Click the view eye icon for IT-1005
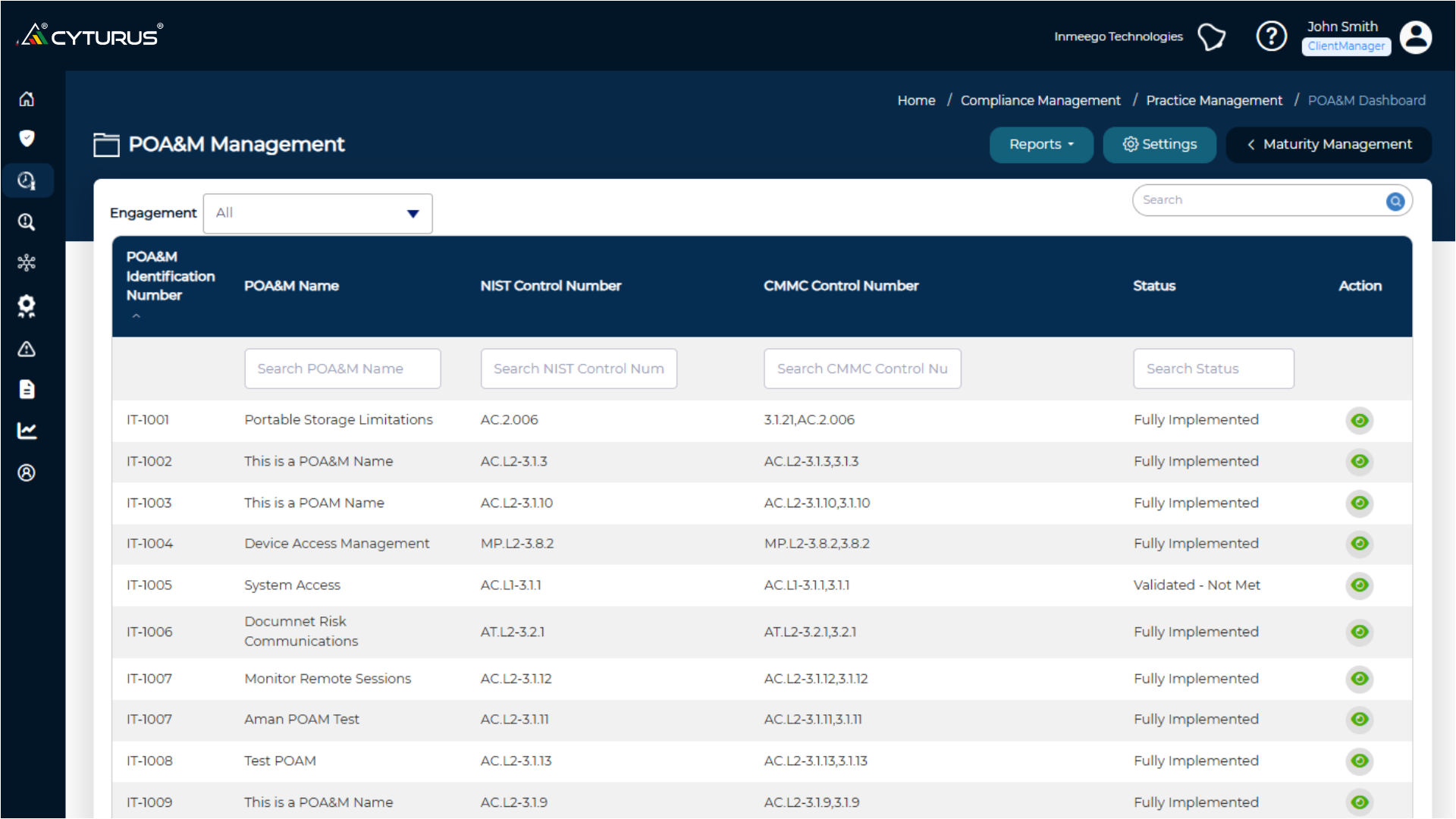Image resolution: width=1456 pixels, height=819 pixels. 1359,585
